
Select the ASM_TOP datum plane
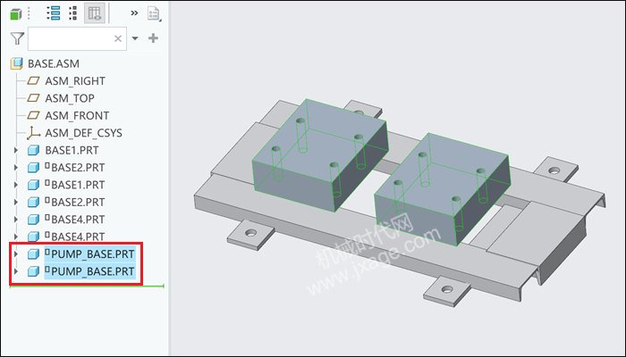point(70,98)
